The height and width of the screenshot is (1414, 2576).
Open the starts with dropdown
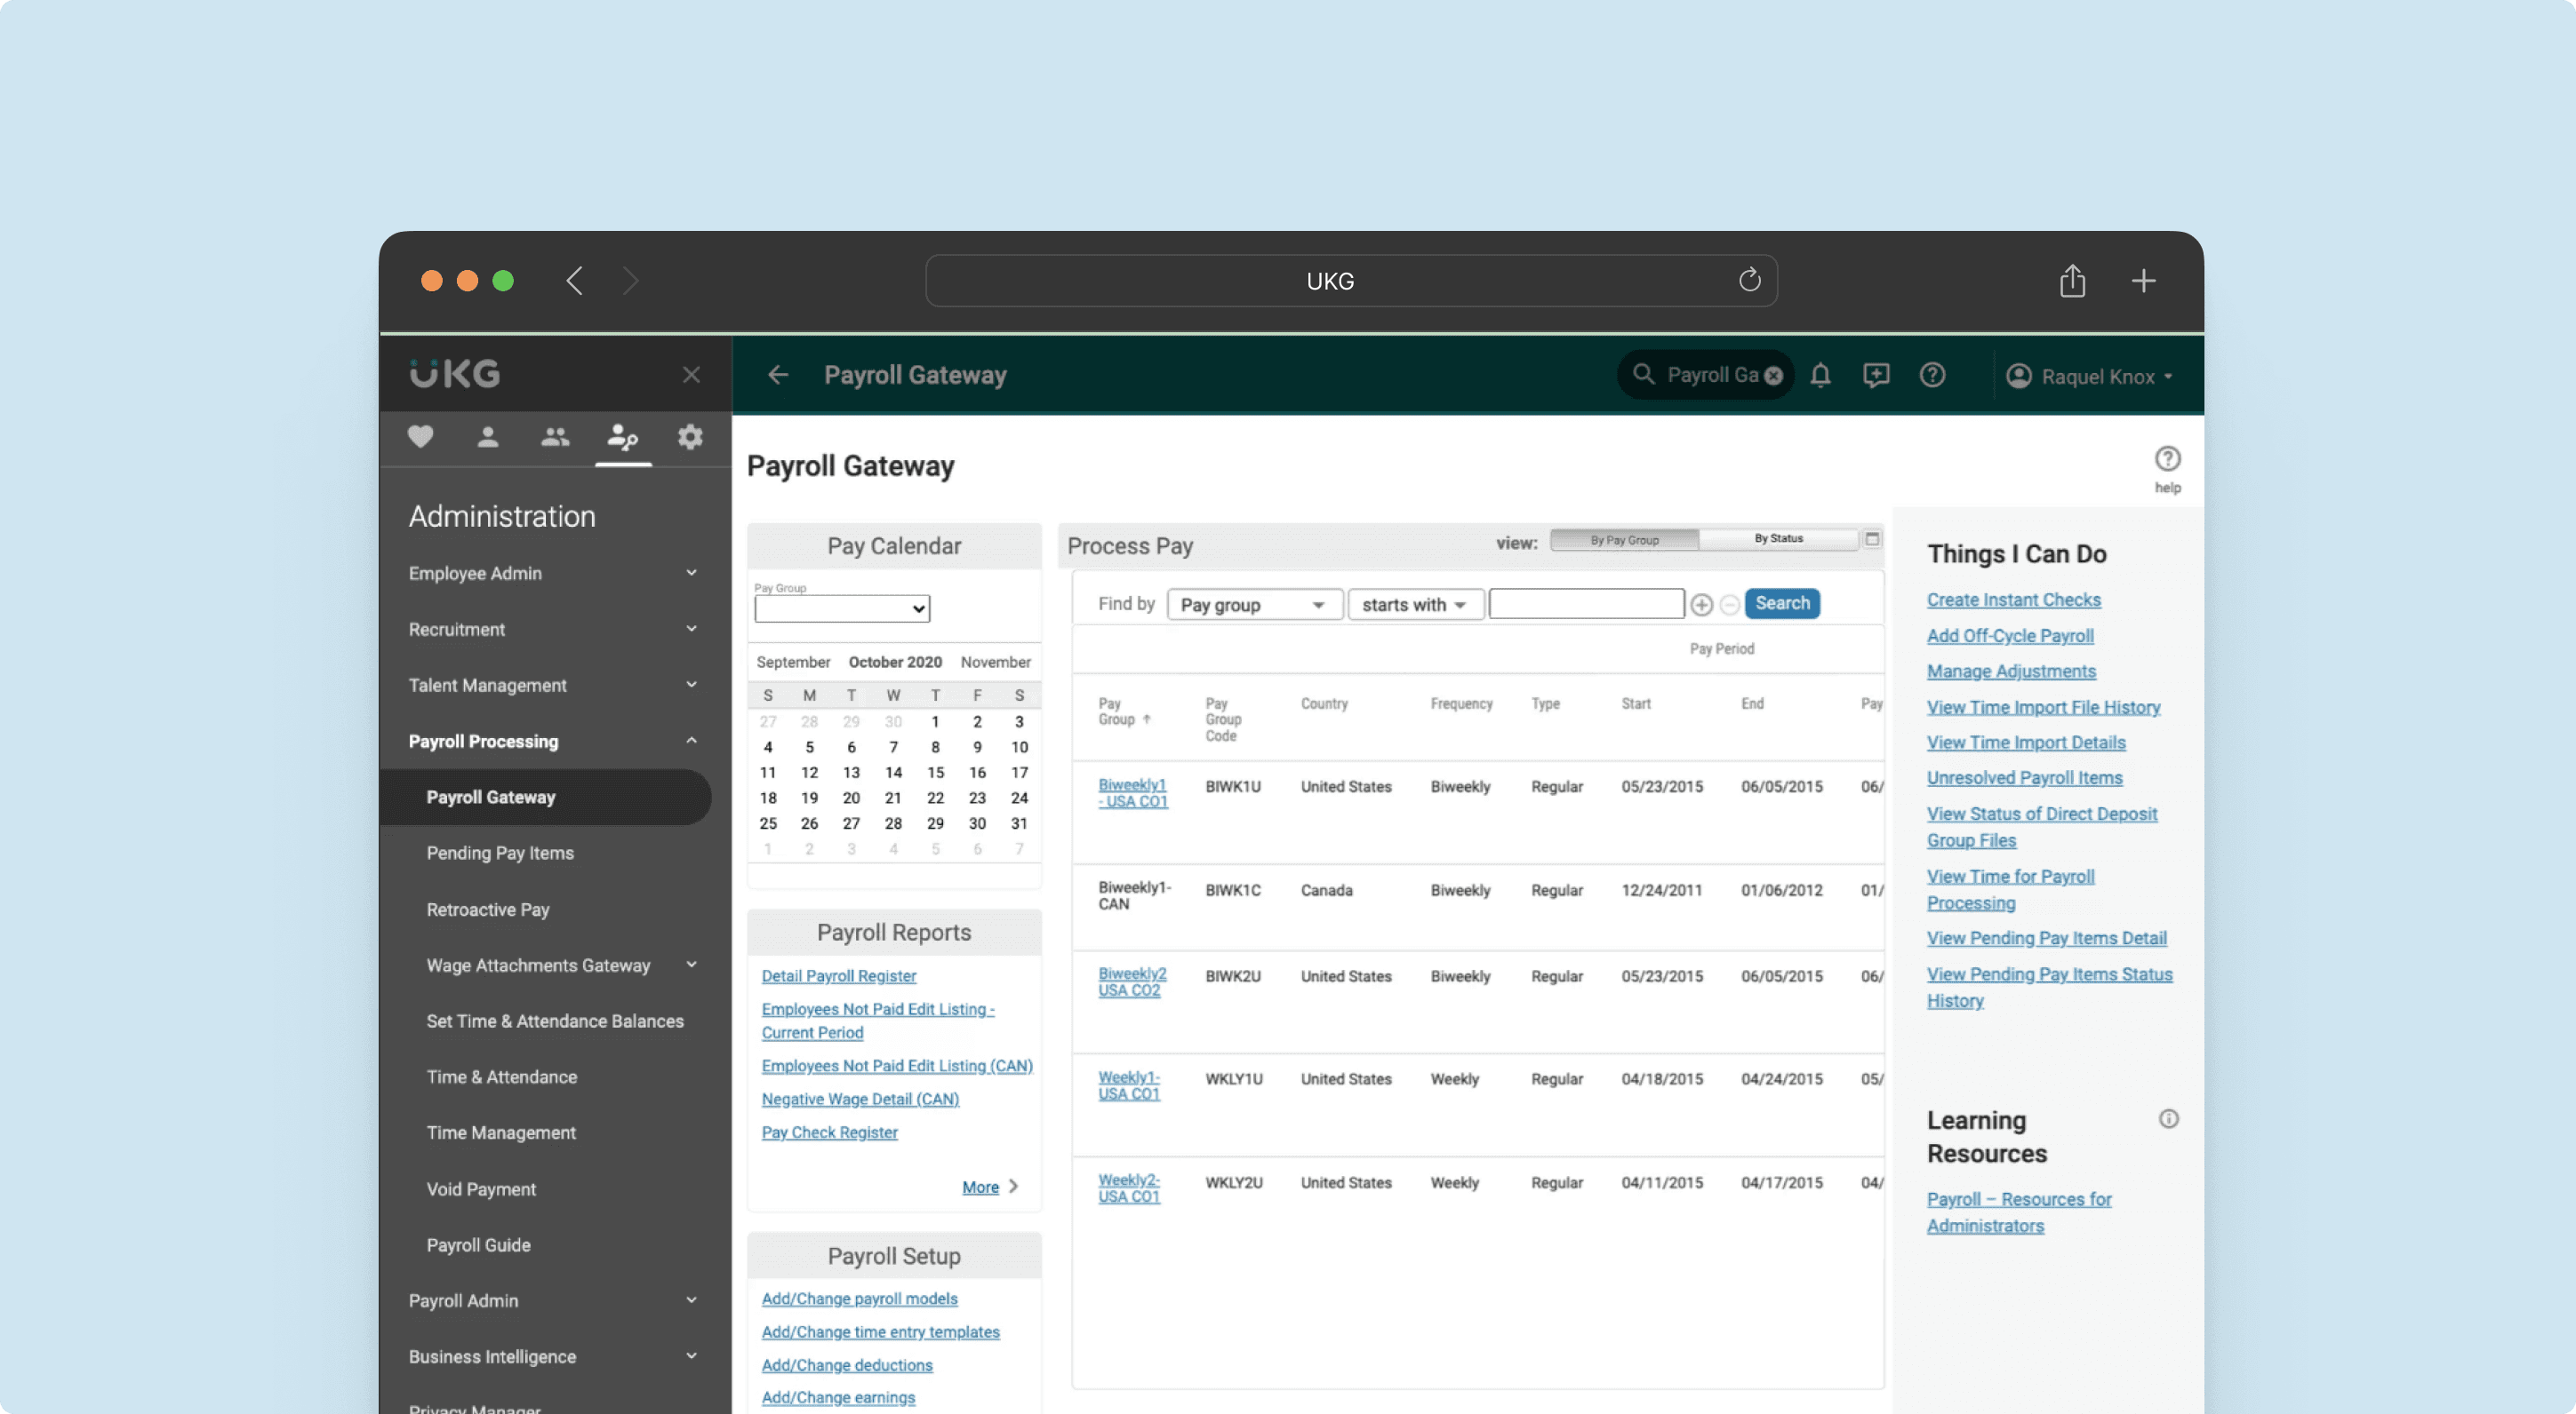click(x=1415, y=605)
